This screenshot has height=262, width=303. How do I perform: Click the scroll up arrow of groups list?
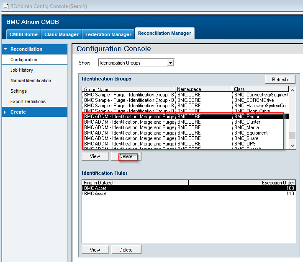(x=293, y=90)
